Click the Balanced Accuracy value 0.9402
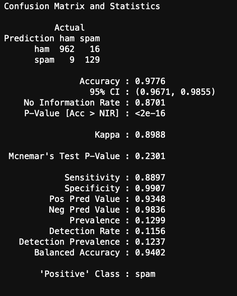This screenshot has height=296, width=237. coord(150,252)
